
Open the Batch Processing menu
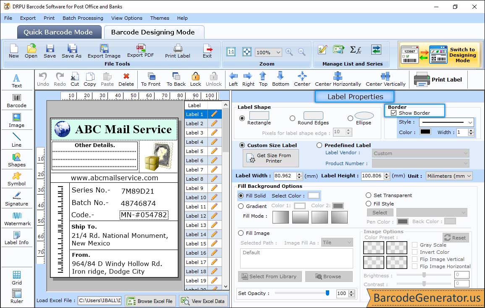pos(83,18)
